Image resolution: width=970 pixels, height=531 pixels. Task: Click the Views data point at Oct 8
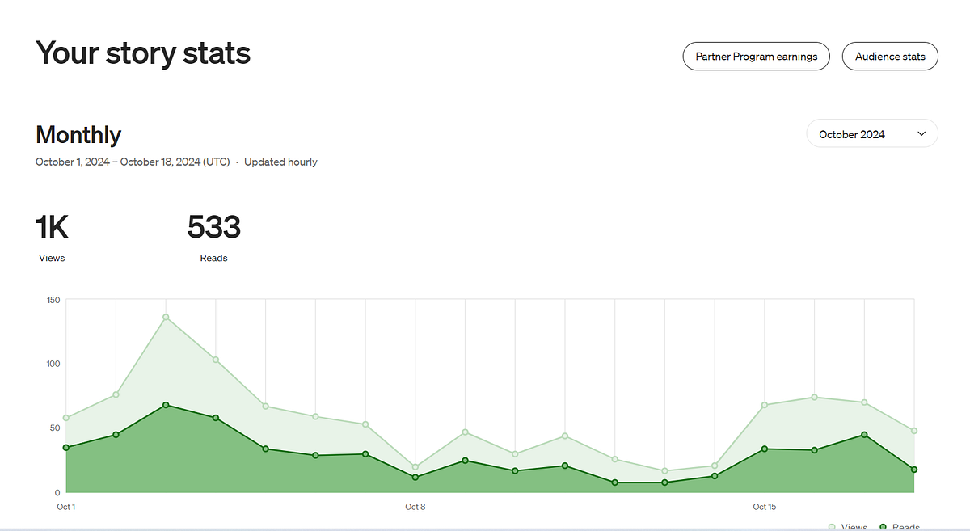tap(415, 467)
